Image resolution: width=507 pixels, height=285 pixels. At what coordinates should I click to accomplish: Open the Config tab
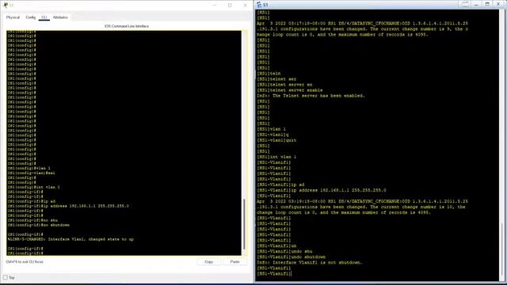tap(31, 17)
